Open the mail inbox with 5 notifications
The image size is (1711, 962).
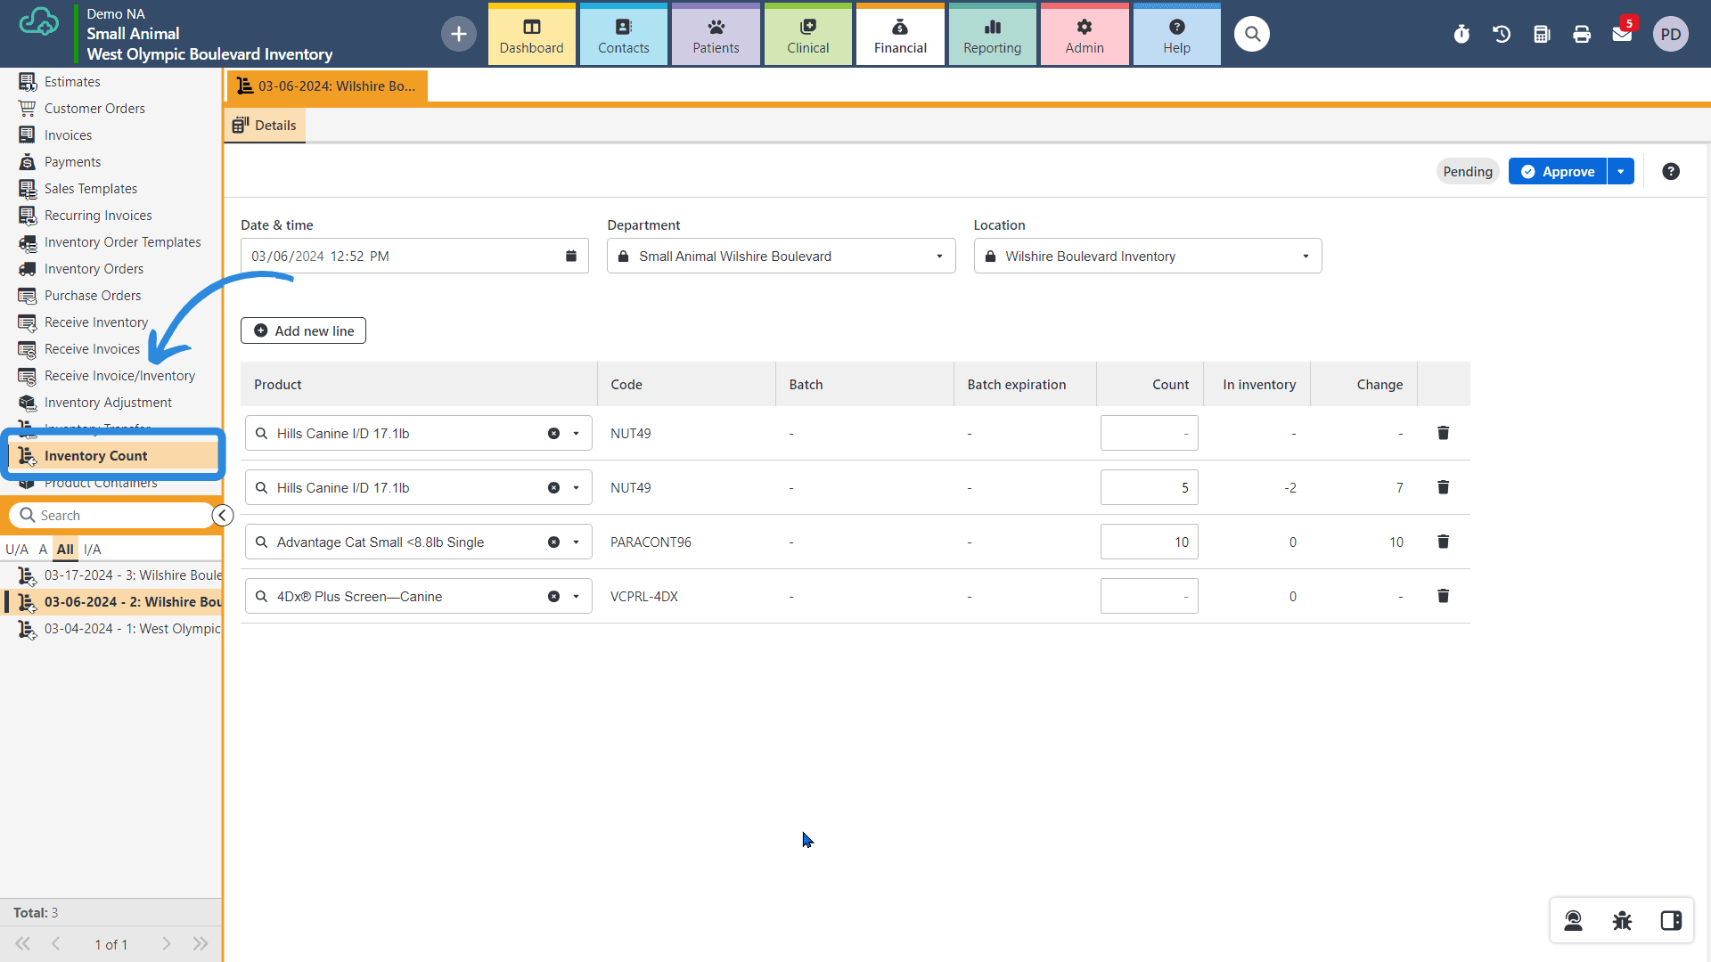pos(1622,34)
